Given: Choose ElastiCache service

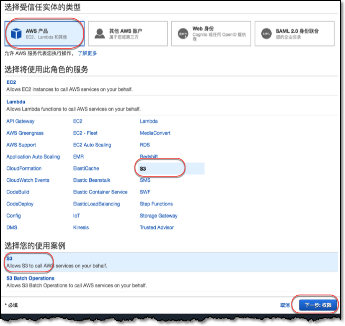Looking at the screenshot, I should pyautogui.click(x=86, y=168).
